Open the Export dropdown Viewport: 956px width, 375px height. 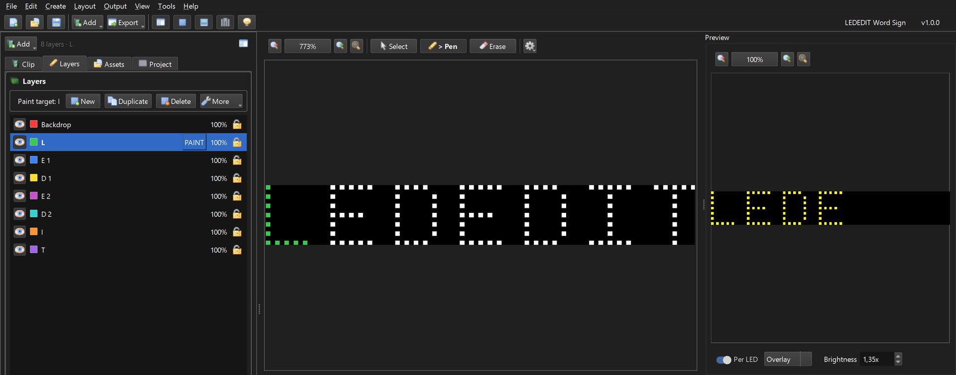coord(126,22)
